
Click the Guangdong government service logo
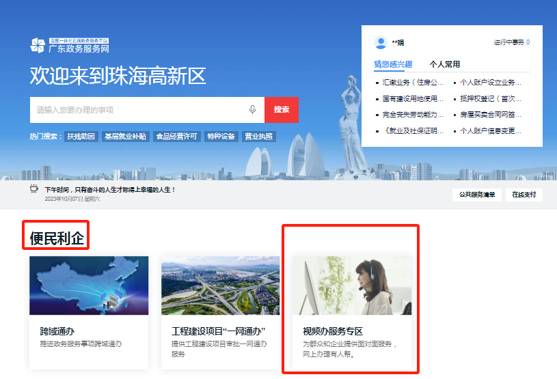click(70, 46)
